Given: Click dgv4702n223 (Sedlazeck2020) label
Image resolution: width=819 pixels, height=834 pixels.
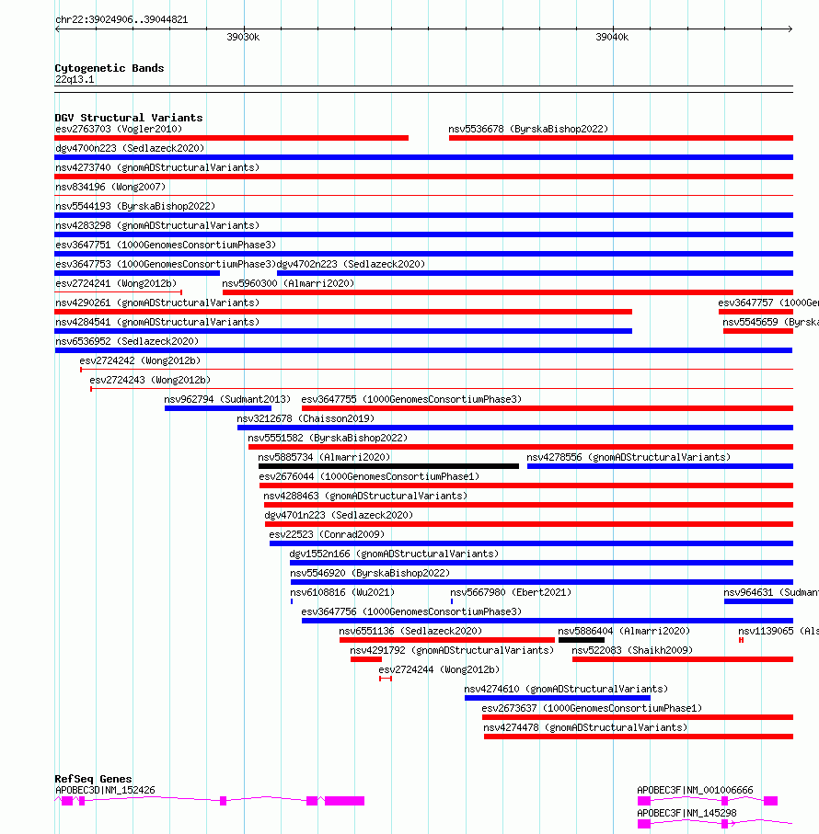Looking at the screenshot, I should (352, 264).
